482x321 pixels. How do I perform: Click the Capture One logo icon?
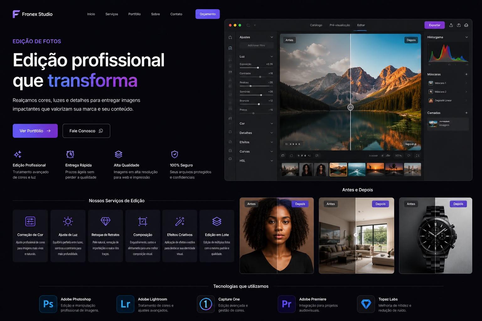[206, 304]
